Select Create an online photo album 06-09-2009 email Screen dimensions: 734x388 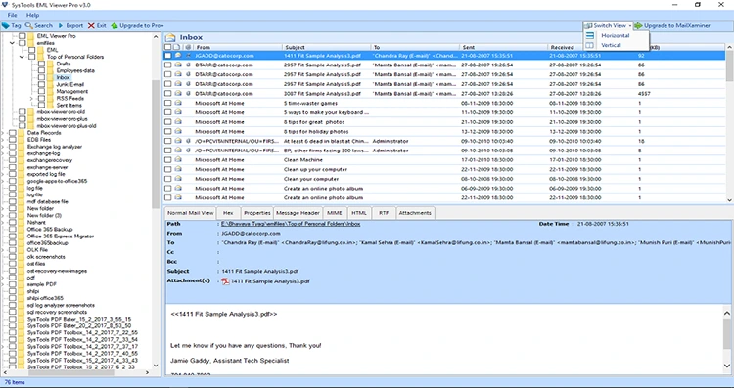point(444,189)
